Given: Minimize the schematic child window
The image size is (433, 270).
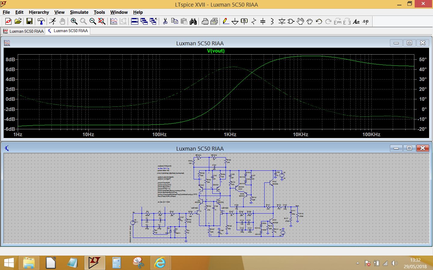Looking at the screenshot, I should (x=396, y=148).
